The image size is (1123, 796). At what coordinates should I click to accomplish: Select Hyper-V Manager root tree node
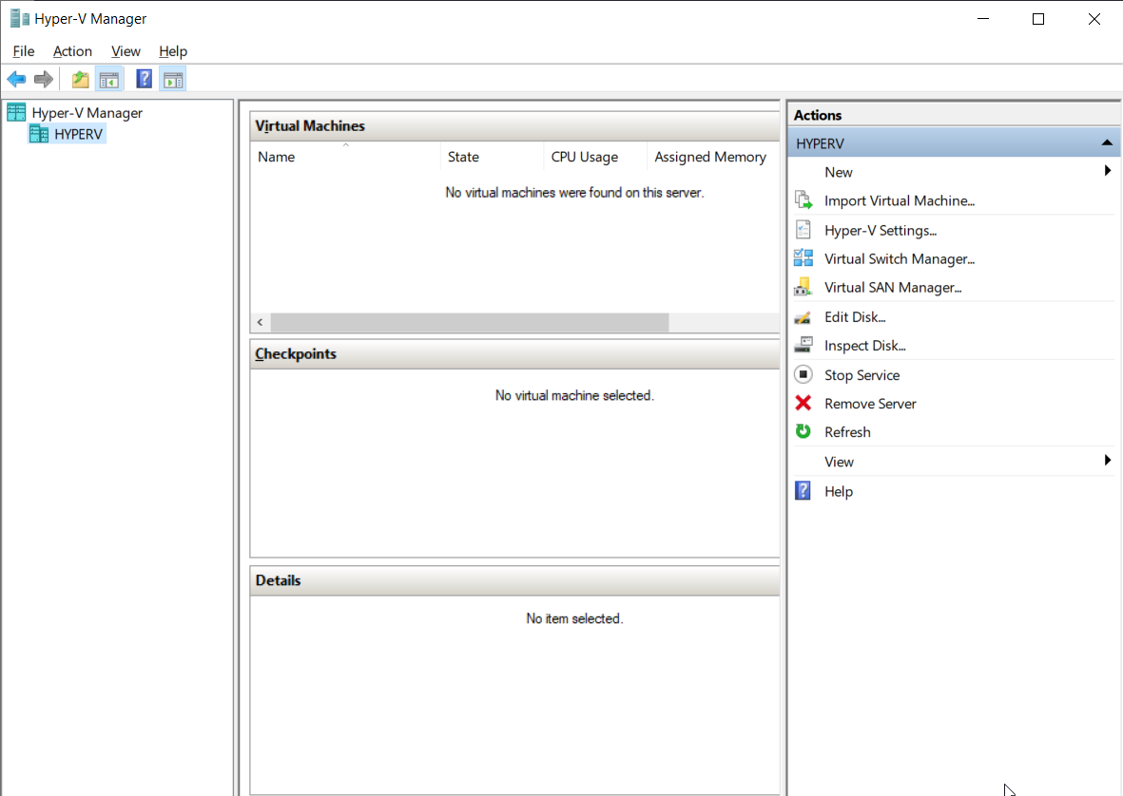pos(87,113)
